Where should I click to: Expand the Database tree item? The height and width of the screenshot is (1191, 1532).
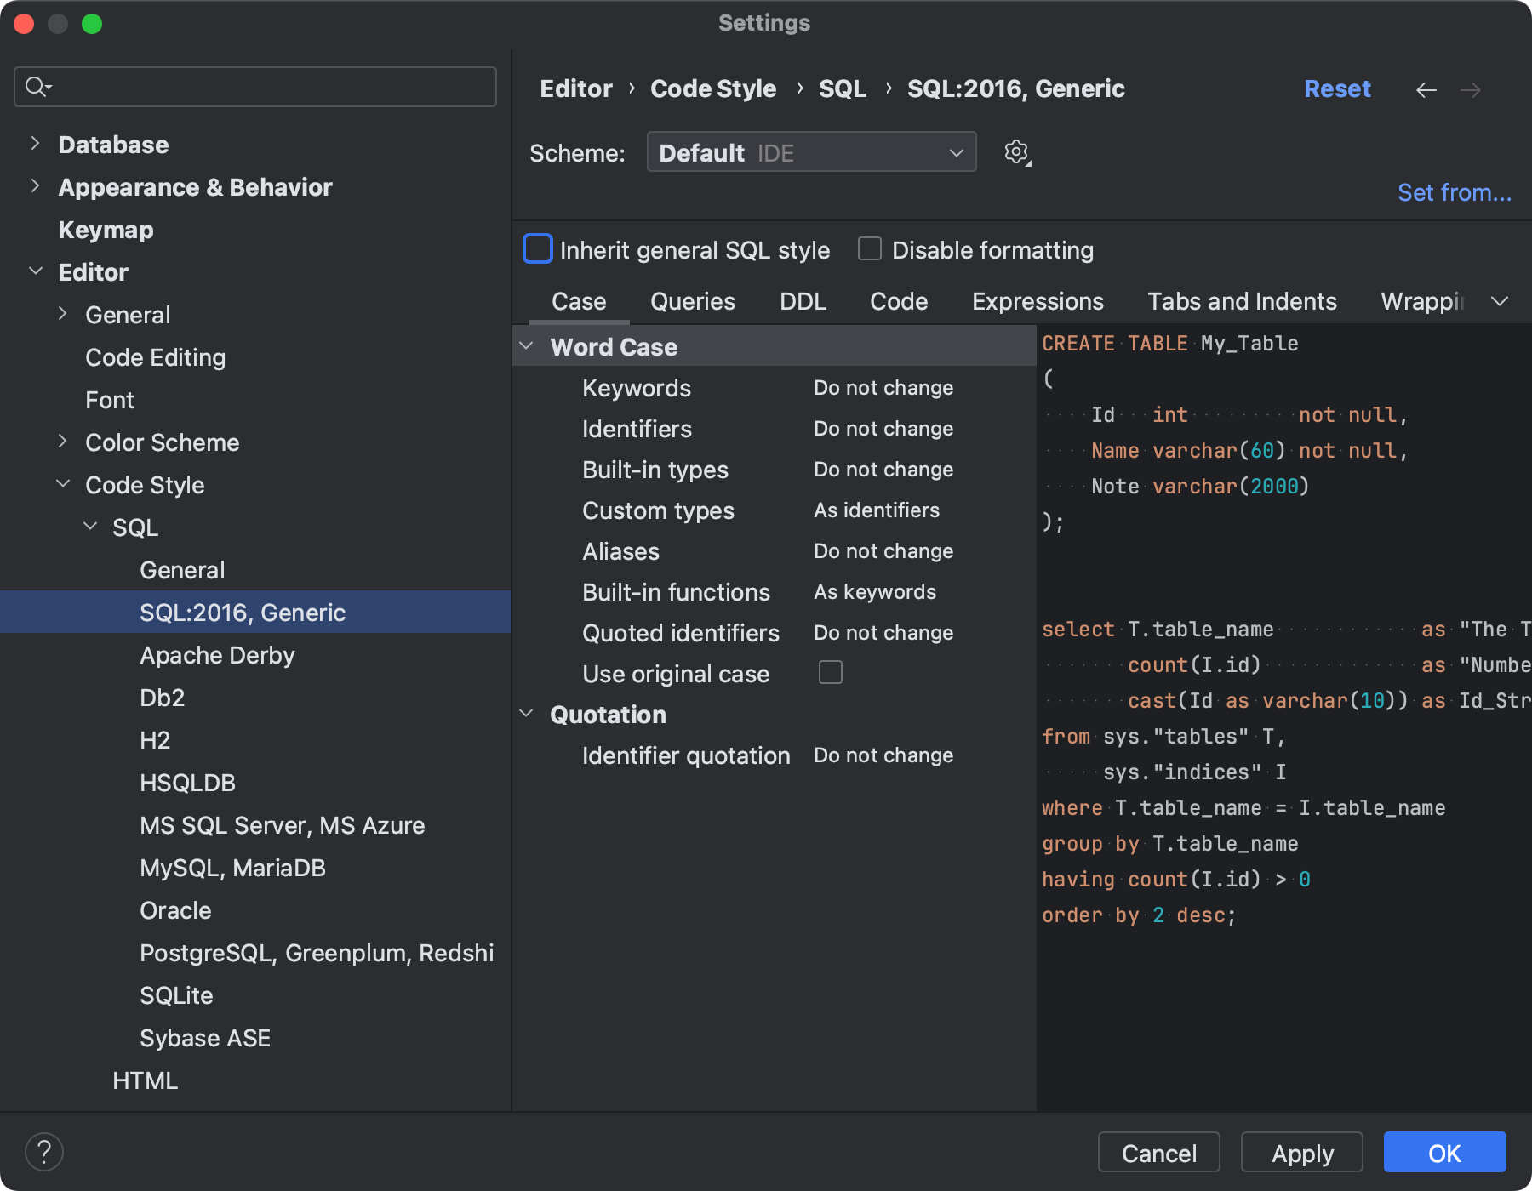[x=34, y=144]
